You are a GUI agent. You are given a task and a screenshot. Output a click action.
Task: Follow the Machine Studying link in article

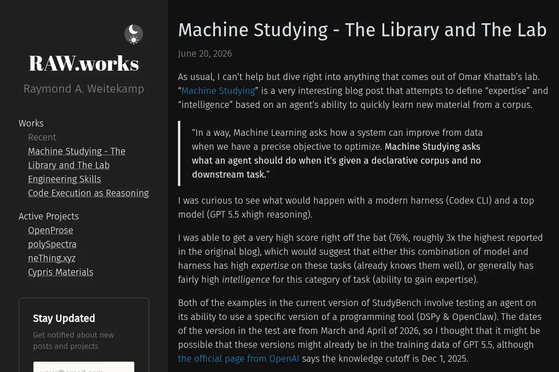point(218,91)
